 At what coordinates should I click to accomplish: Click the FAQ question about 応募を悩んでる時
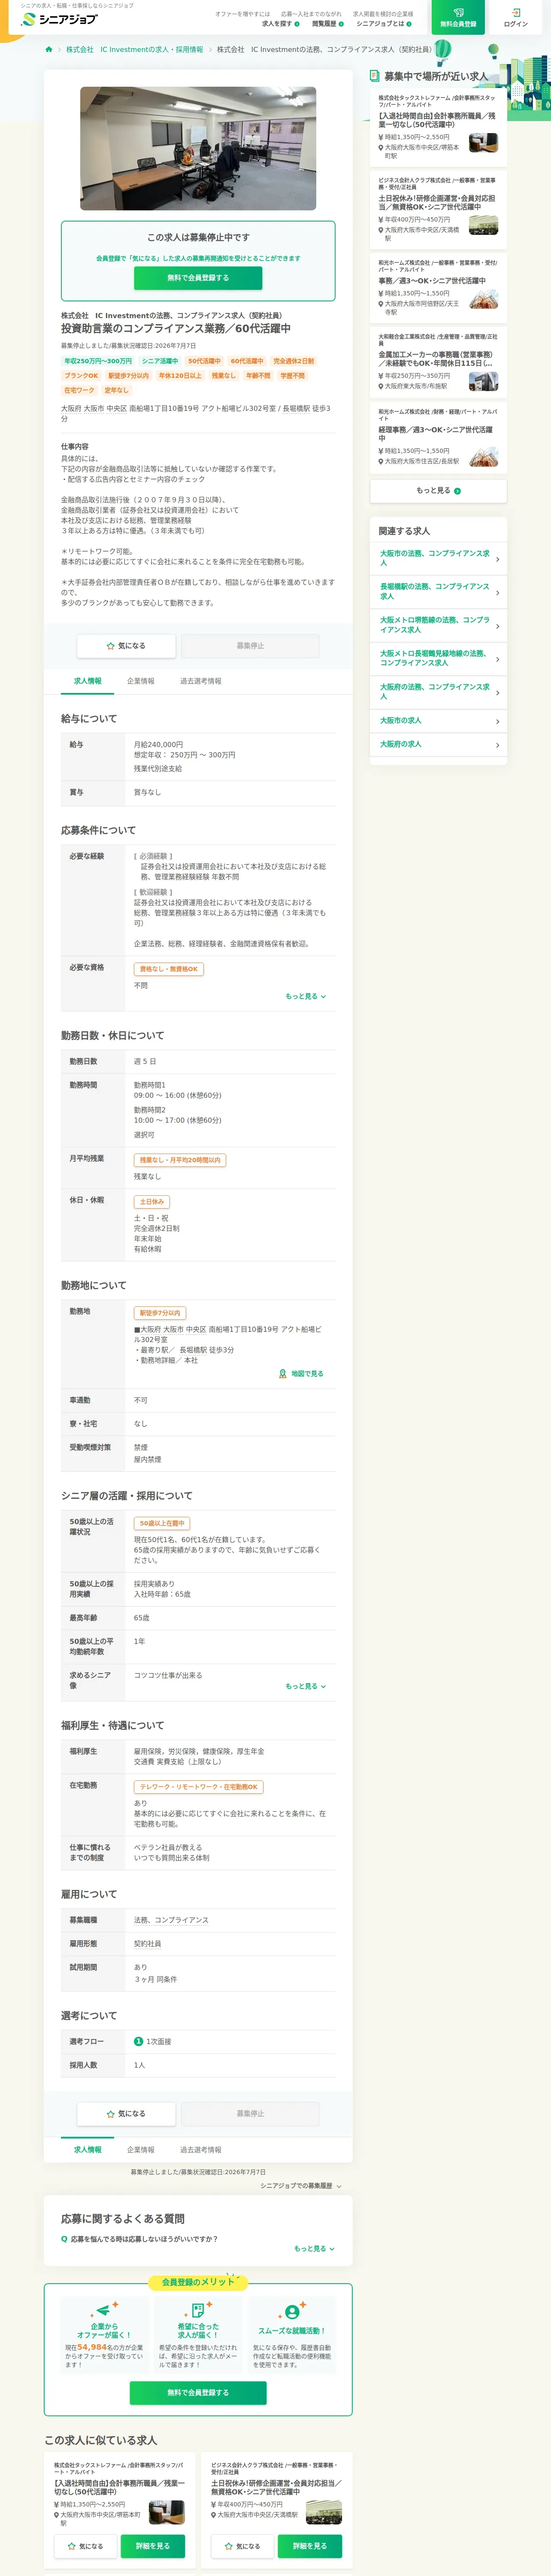point(139,2239)
